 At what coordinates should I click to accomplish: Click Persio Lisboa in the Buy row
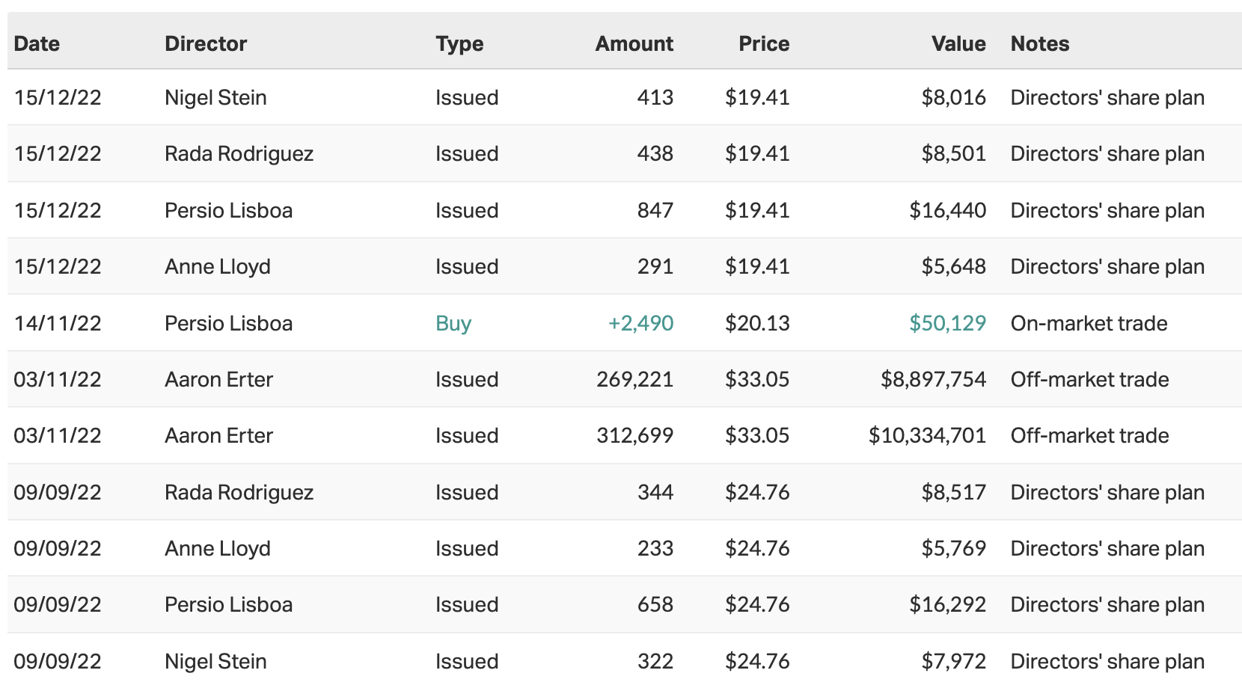tap(228, 324)
